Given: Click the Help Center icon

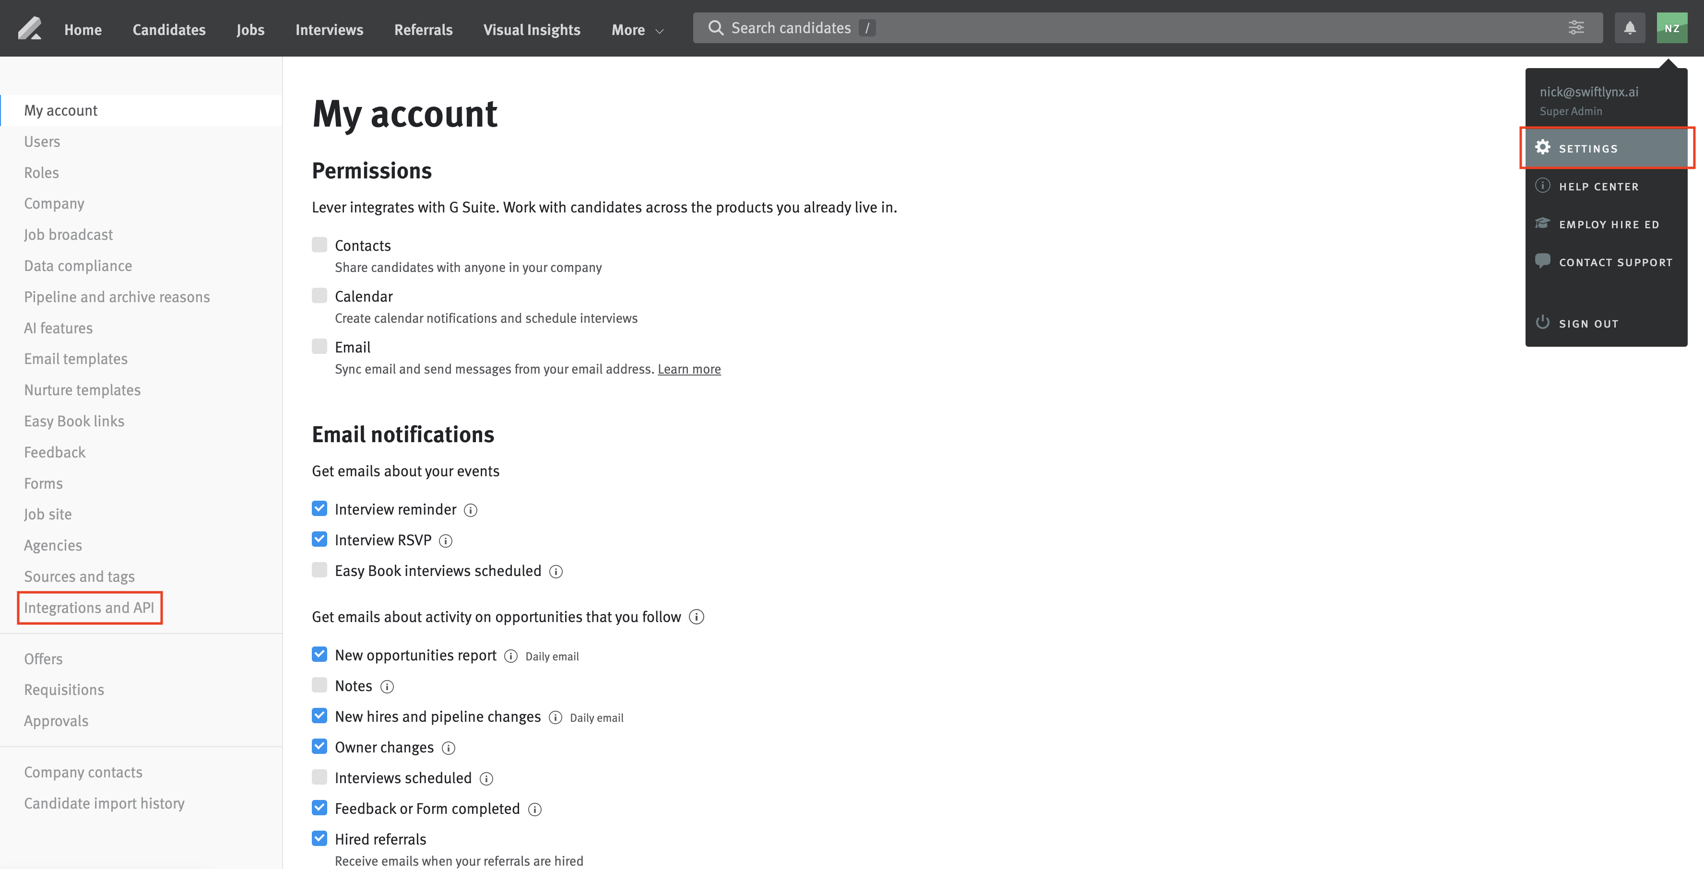Looking at the screenshot, I should click(x=1543, y=185).
